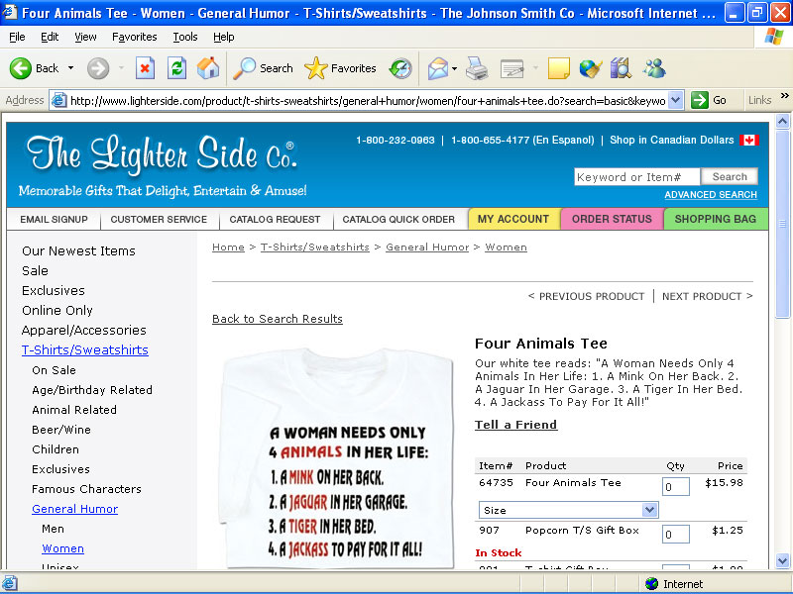Open the Shopping Bag tab
The image size is (793, 594).
716,219
